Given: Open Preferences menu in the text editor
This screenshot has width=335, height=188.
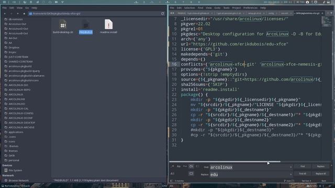Looking at the screenshot, I should click(x=250, y=8).
